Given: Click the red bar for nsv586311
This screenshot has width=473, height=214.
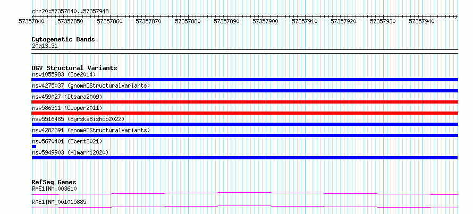Looking at the screenshot, I should 244,113.
